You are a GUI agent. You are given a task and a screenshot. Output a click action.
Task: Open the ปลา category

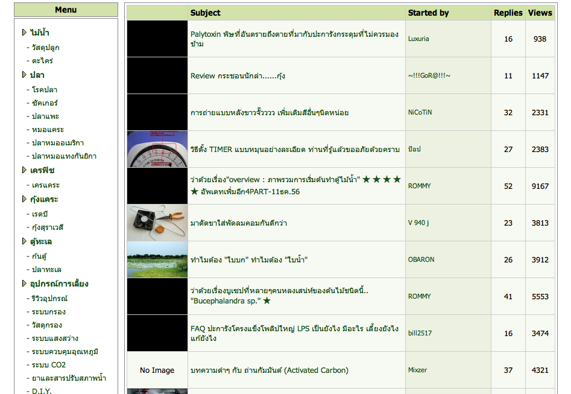pos(37,75)
